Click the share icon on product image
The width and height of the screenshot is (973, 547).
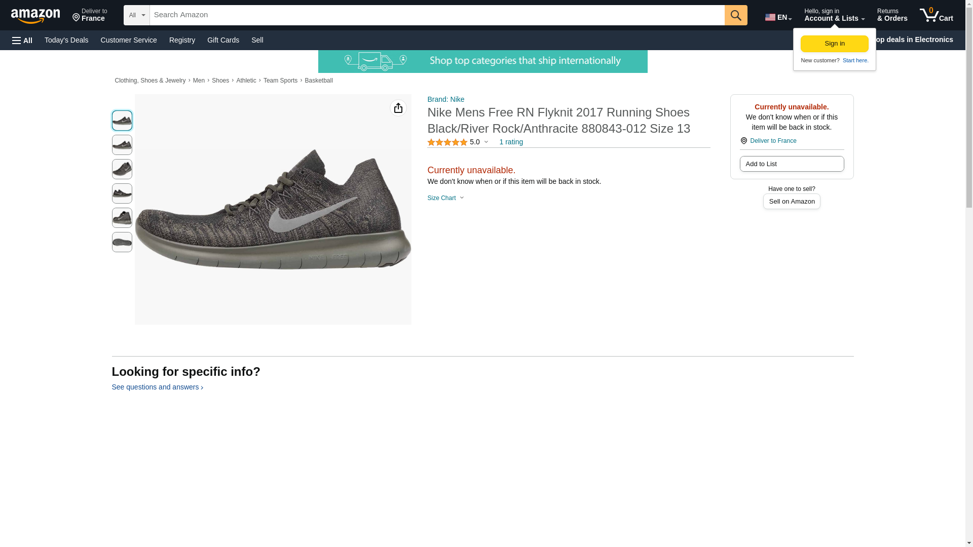[x=398, y=108]
